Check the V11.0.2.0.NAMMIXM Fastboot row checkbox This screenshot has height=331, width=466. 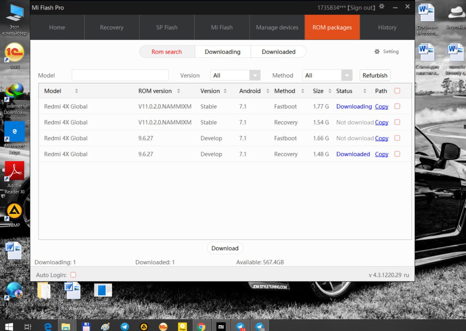click(397, 106)
